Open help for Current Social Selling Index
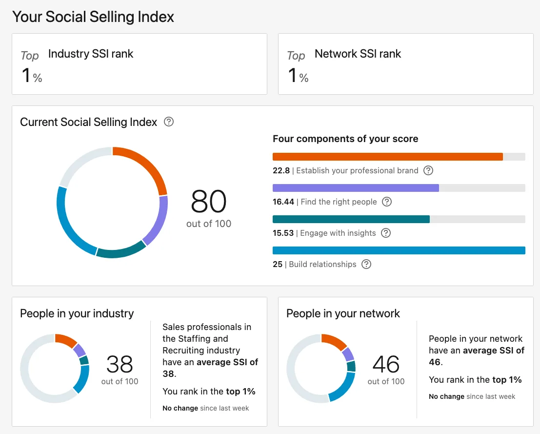Viewport: 540px width, 434px height. [x=168, y=122]
